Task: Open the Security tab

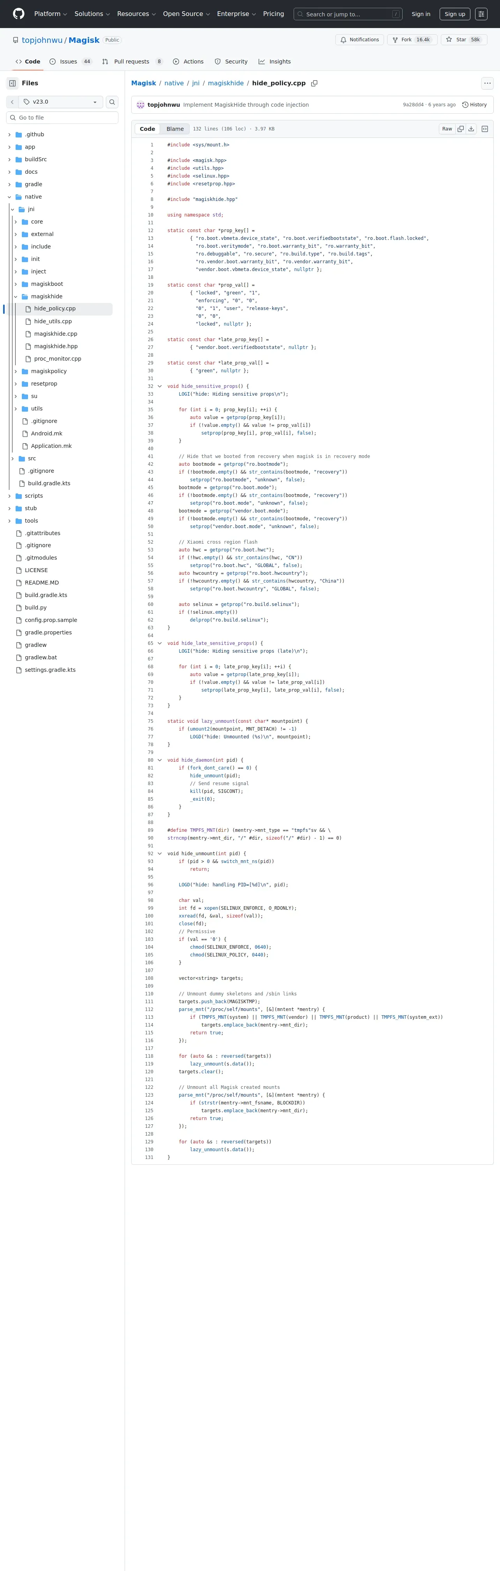Action: coord(231,62)
